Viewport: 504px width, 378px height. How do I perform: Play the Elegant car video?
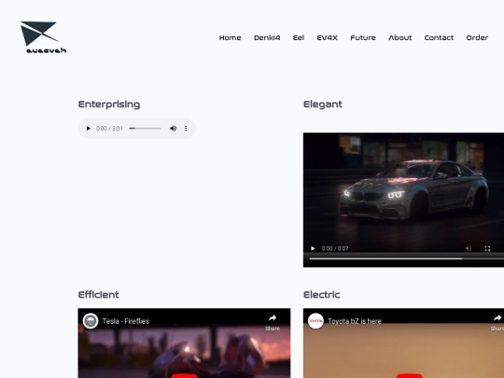pyautogui.click(x=313, y=248)
